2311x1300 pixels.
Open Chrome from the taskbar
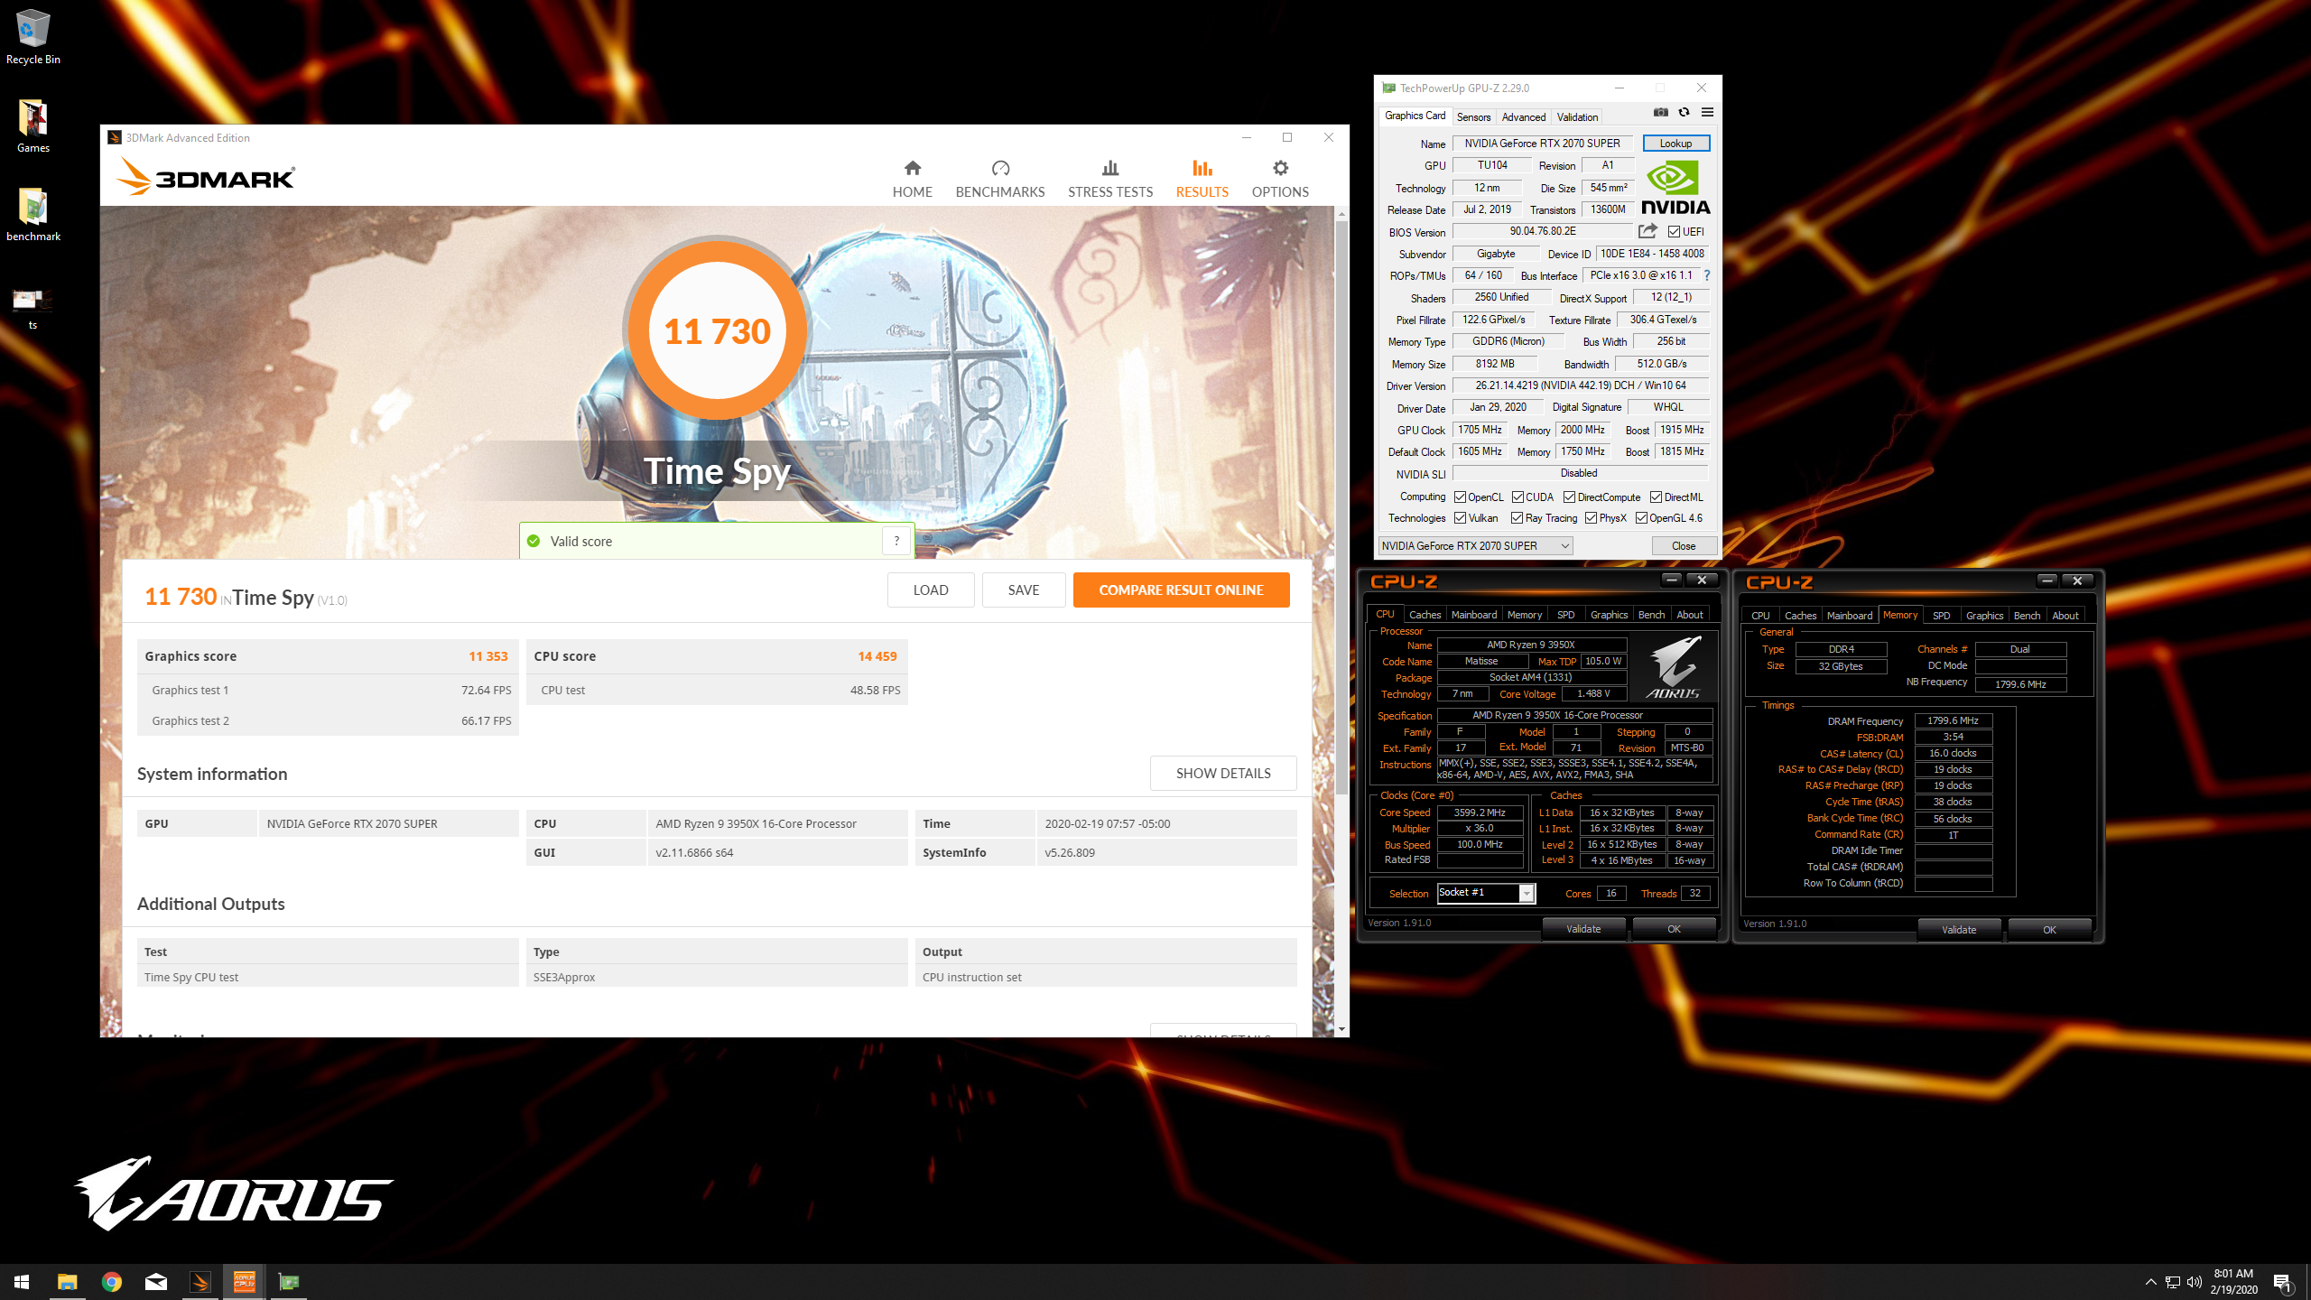pyautogui.click(x=111, y=1282)
